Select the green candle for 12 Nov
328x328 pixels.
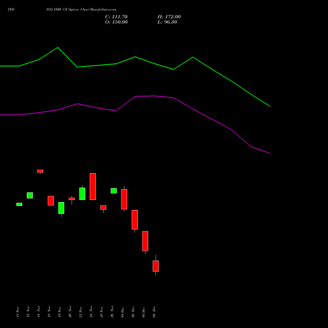pos(30,195)
